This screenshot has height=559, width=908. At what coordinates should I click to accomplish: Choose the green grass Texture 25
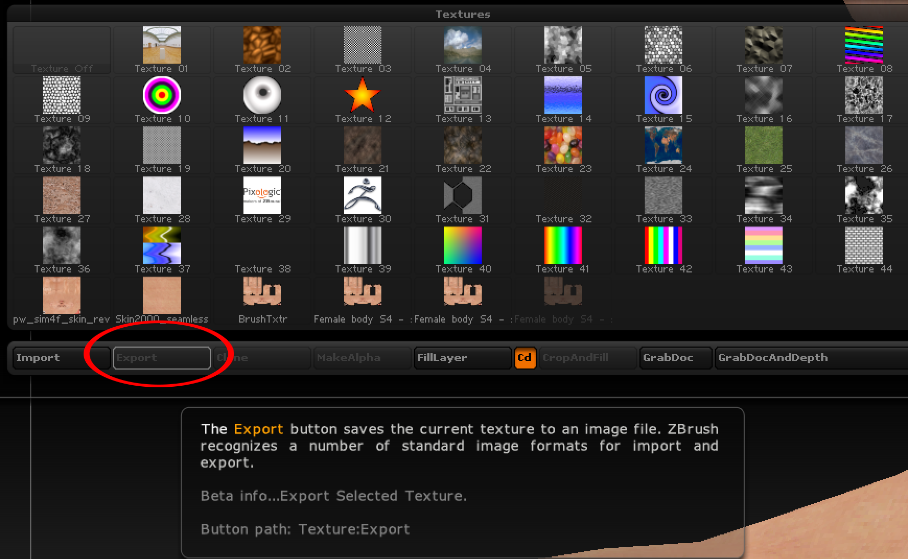pos(763,146)
